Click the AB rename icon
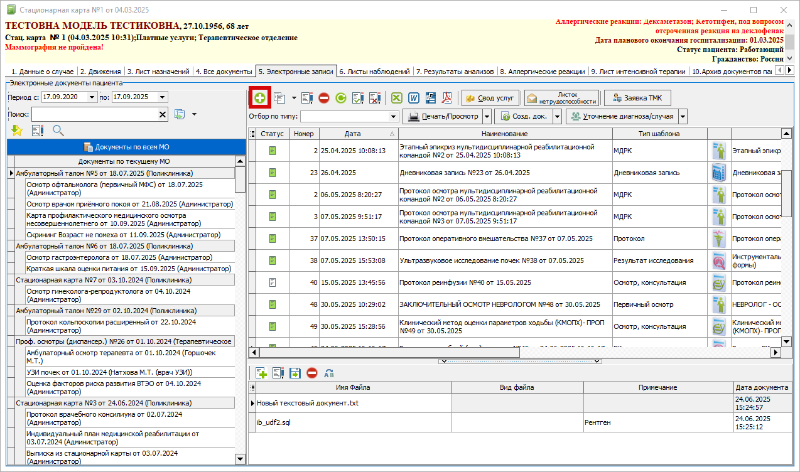Image resolution: width=800 pixels, height=472 pixels. click(329, 373)
